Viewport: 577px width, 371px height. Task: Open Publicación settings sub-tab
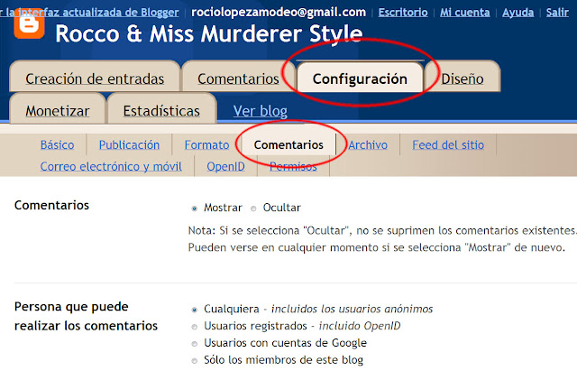coord(129,144)
